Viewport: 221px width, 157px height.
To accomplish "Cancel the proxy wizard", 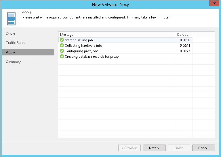I will pos(203,148).
